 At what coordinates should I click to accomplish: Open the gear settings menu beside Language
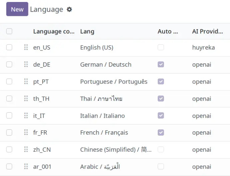[x=69, y=10]
